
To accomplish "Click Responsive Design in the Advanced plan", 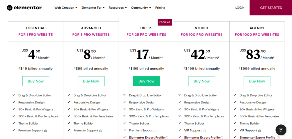I will tap(87, 102).
